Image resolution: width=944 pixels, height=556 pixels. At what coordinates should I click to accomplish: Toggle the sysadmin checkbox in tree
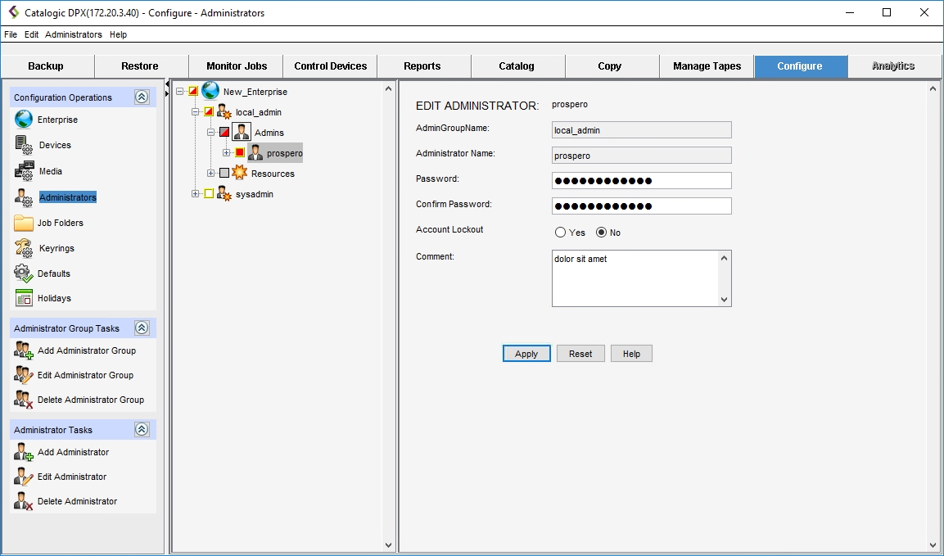pyautogui.click(x=209, y=194)
